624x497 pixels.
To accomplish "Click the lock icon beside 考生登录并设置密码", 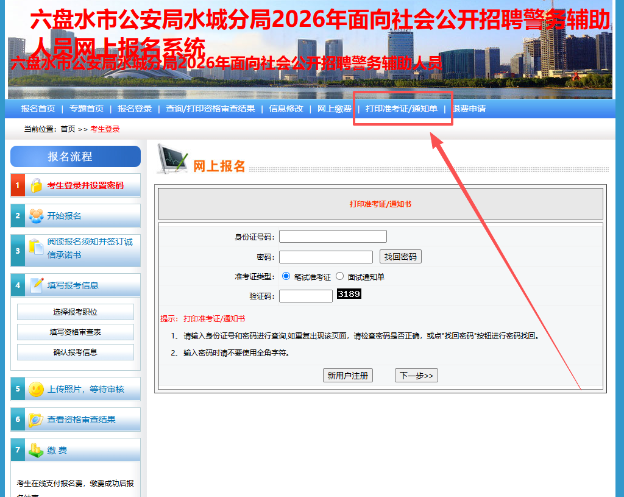I will tap(37, 185).
